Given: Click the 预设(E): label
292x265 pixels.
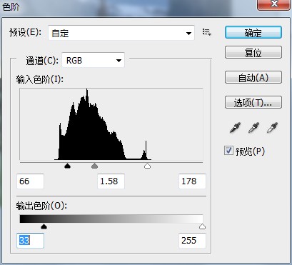Looking at the screenshot, I should 25,32.
